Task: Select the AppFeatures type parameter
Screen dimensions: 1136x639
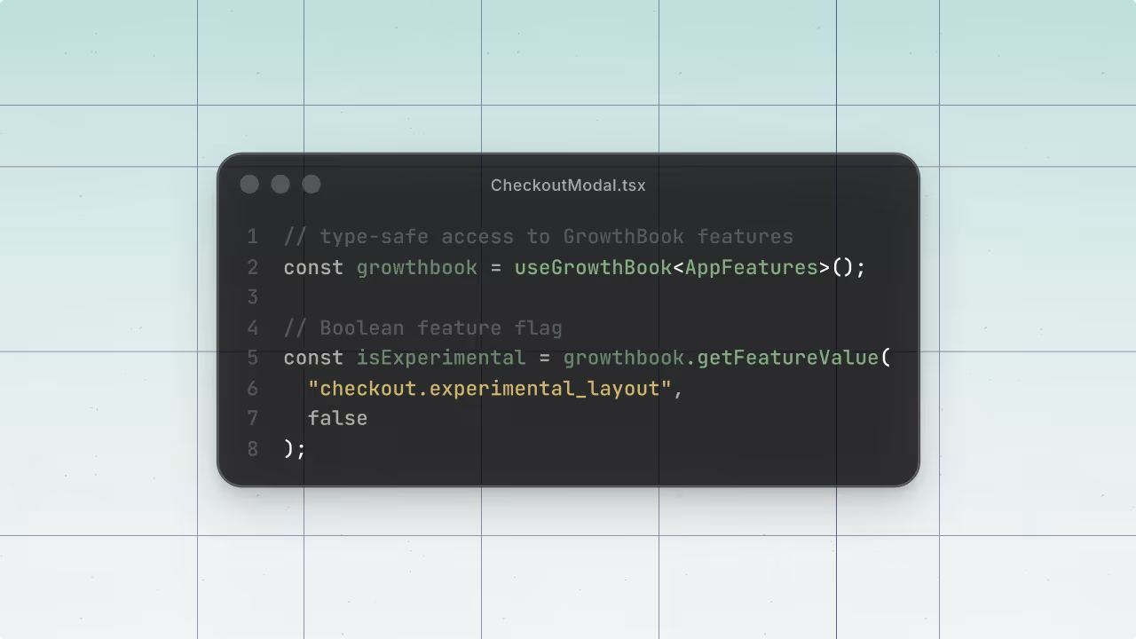Action: tap(751, 267)
